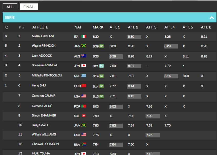Select Williams' highlighted 7.76 attempt
Screen dimensions: 217x155
(153, 135)
